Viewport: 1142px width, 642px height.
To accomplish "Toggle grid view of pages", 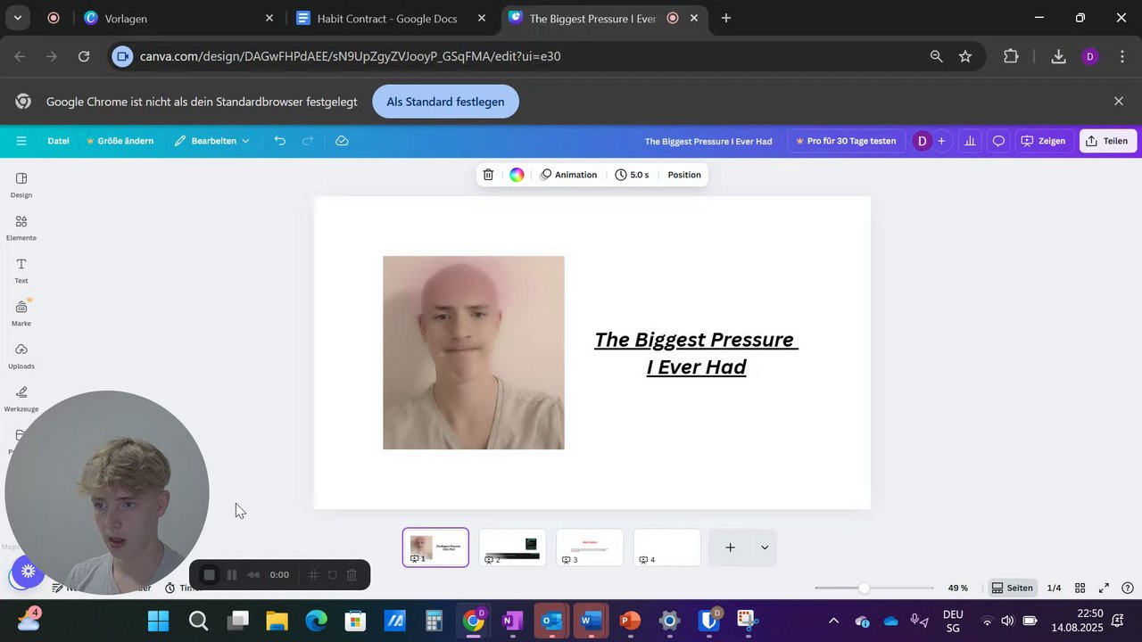I will 1080,588.
